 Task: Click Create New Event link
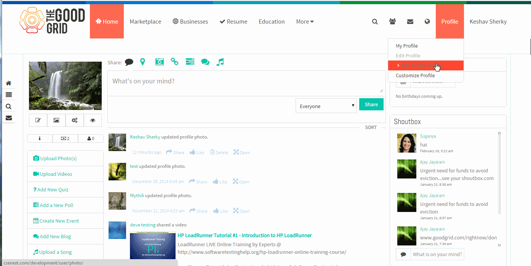56,221
